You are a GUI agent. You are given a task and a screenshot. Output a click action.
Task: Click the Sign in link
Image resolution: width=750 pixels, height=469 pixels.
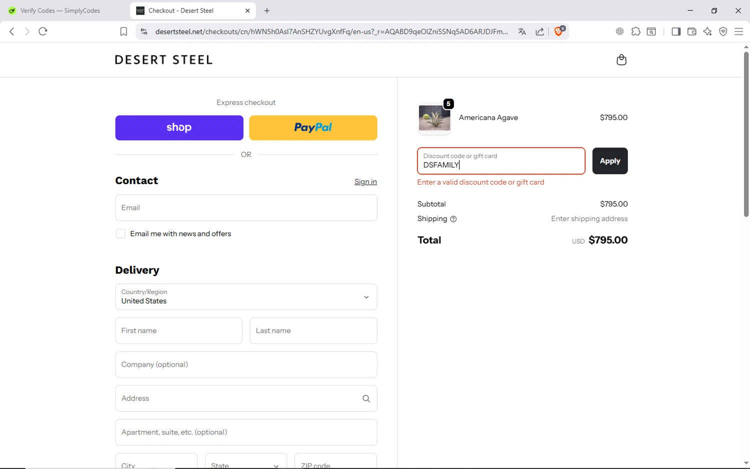(365, 181)
